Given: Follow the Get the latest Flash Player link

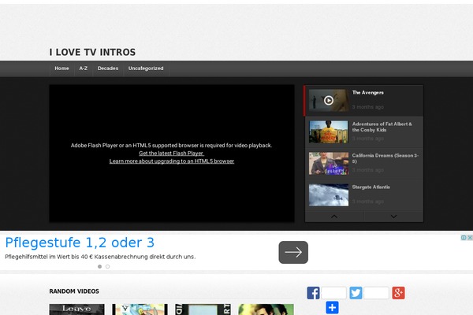Looking at the screenshot, I should 171,153.
